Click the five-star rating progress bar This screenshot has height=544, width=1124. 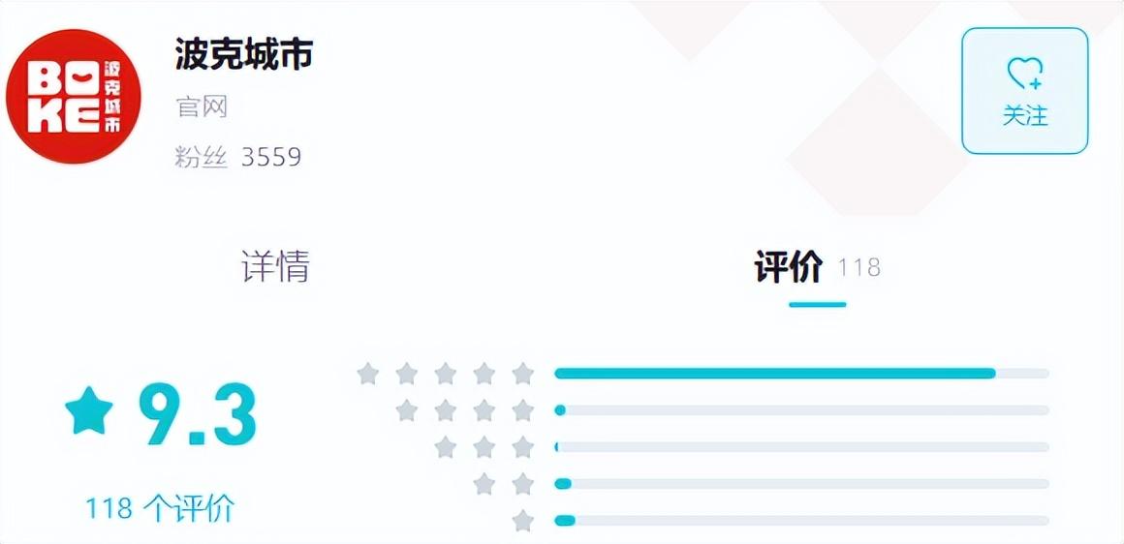coord(801,374)
